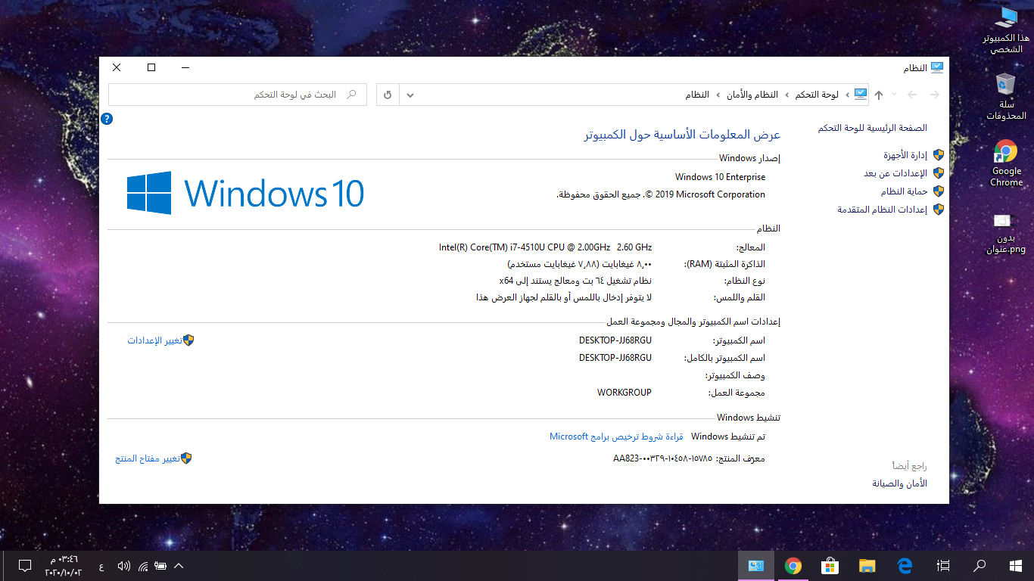This screenshot has width=1034, height=581.
Task: Open the Action Center notification icon
Action: point(24,566)
